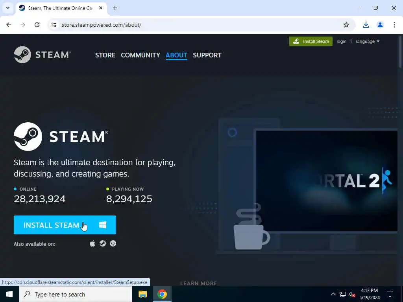Click the green Install Steam button

[311, 41]
